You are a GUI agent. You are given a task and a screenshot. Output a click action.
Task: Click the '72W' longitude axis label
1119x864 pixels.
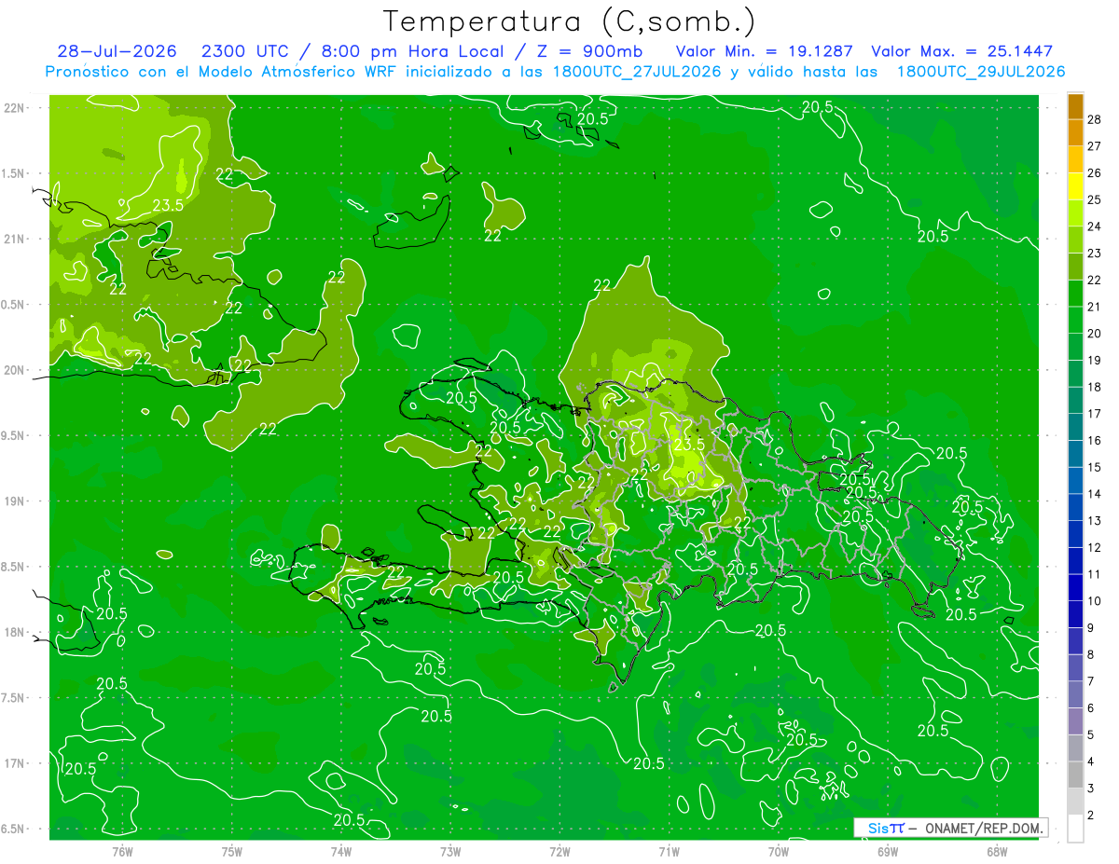559,851
